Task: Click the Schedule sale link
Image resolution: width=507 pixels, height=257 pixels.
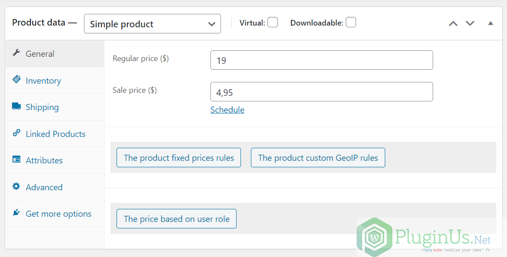Action: [x=227, y=110]
